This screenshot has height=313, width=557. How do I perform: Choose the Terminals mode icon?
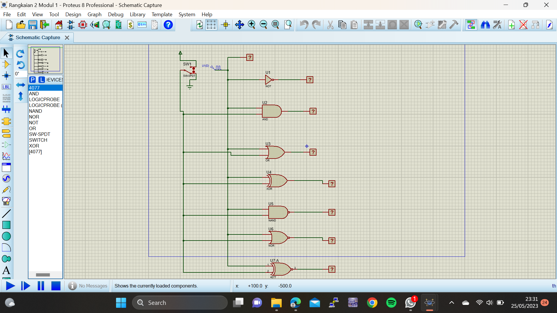click(x=6, y=133)
